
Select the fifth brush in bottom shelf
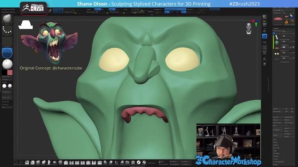[38, 162]
